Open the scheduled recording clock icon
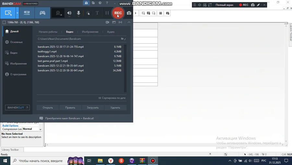The height and width of the screenshot is (165, 292). pyautogui.click(x=100, y=3)
